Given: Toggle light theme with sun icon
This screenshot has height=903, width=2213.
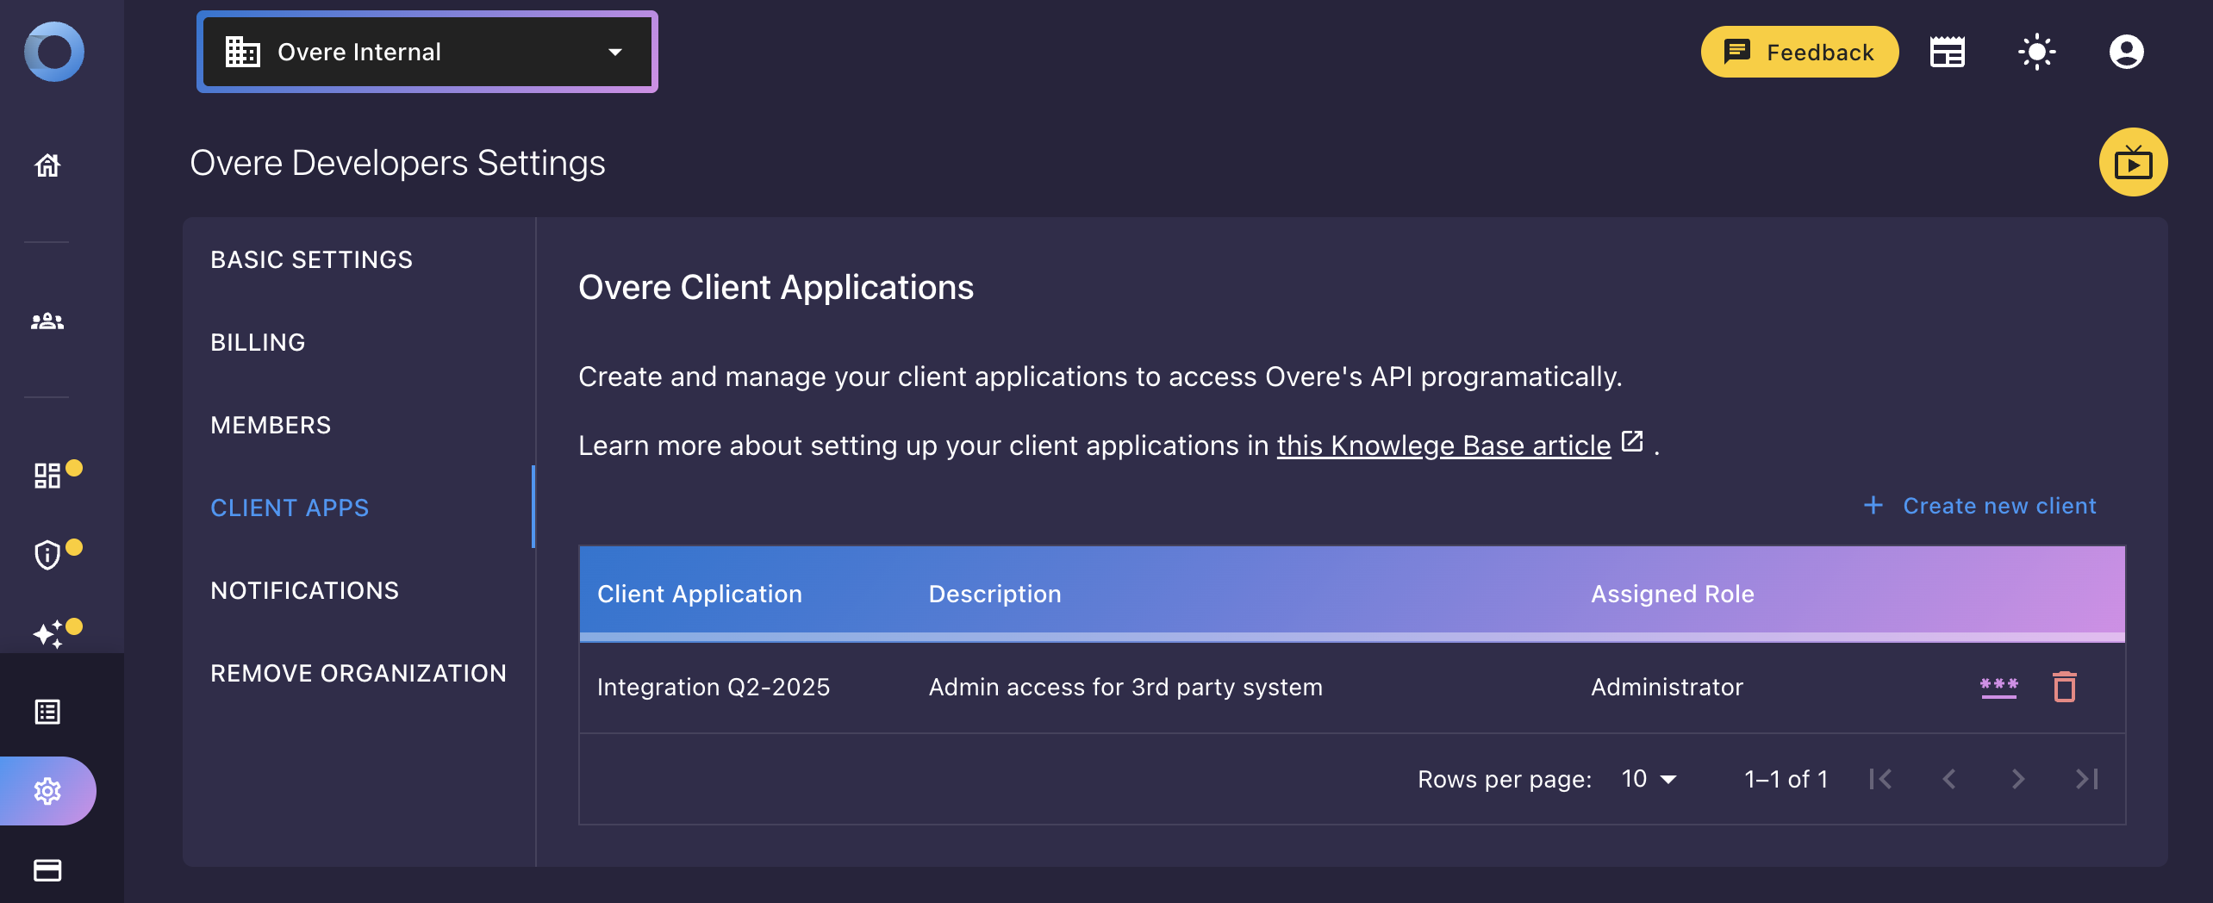Looking at the screenshot, I should coord(2037,52).
